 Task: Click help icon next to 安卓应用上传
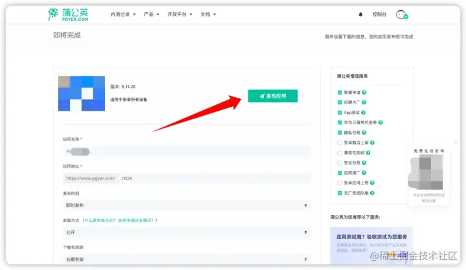click(x=372, y=183)
